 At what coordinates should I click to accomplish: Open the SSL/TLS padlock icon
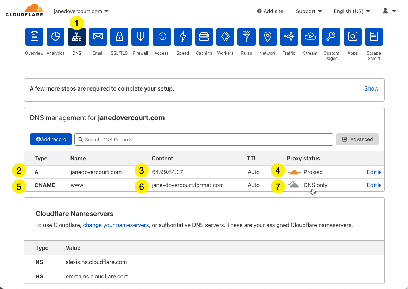coord(119,37)
